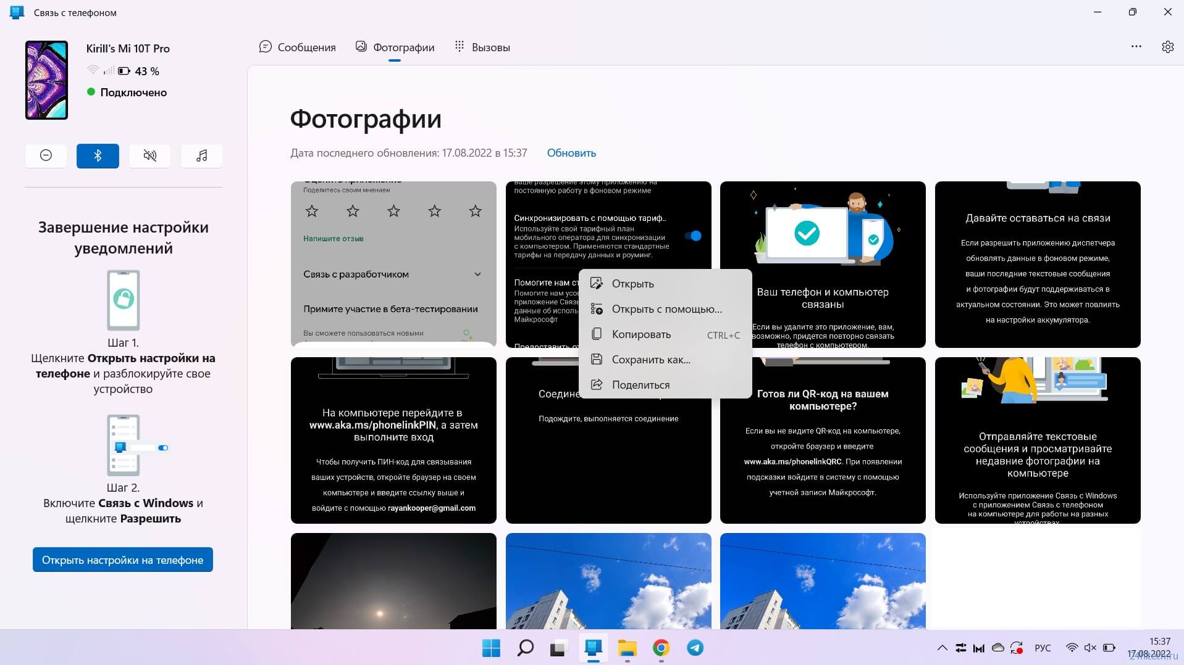Click 'Kirill's Mi 10T Pro' device name

pyautogui.click(x=128, y=49)
